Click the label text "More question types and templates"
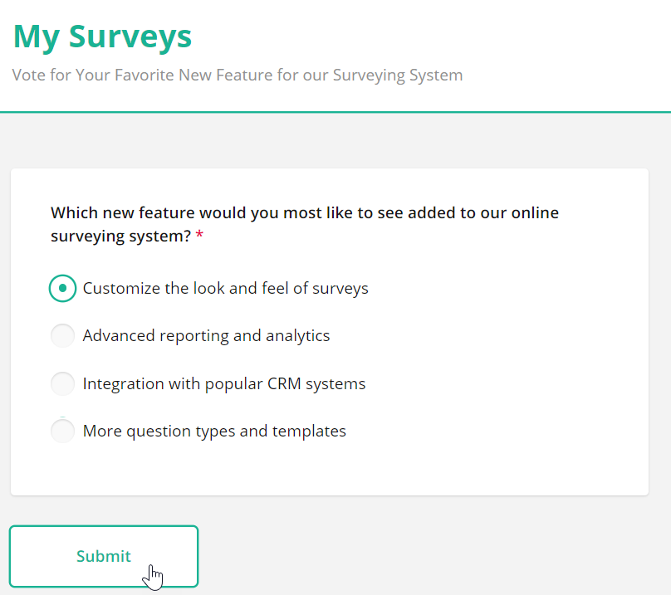The height and width of the screenshot is (595, 671). [213, 431]
